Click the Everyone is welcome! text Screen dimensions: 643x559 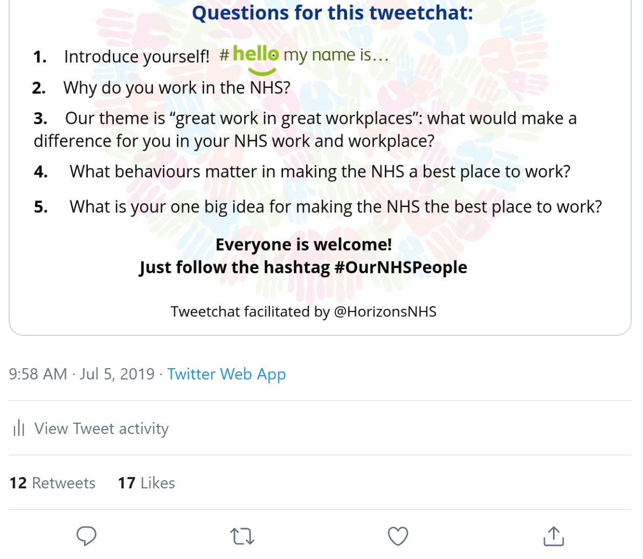[x=303, y=245]
